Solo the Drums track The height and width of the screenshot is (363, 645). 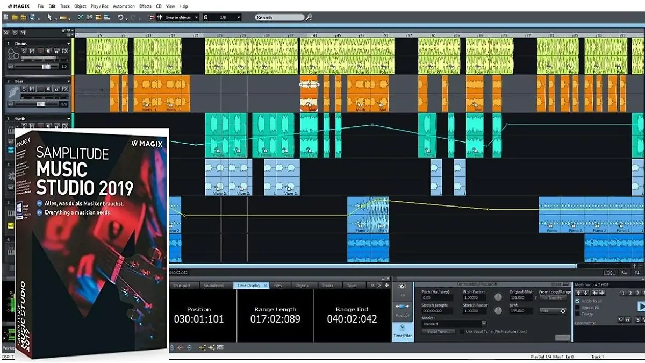[24, 51]
